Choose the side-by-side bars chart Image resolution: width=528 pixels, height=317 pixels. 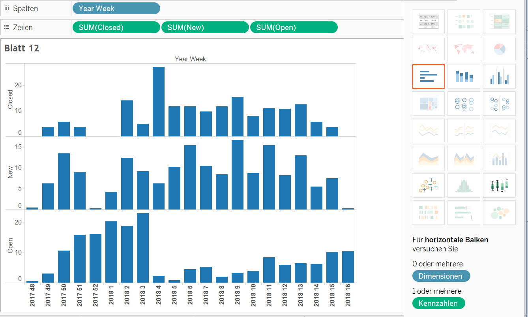499,76
